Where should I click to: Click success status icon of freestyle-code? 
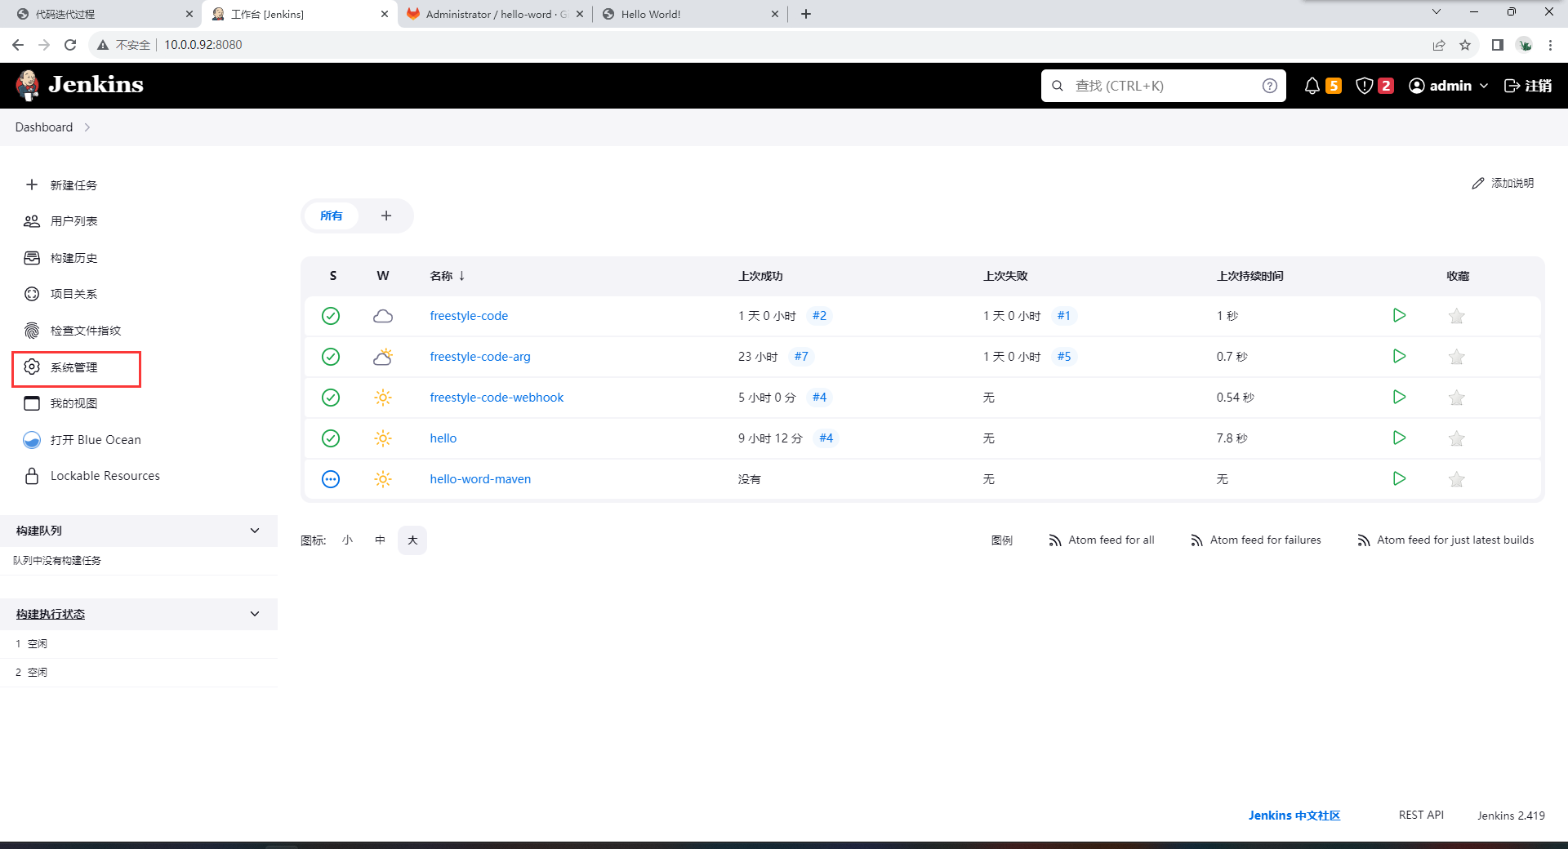click(x=331, y=316)
